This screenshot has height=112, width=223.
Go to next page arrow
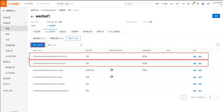[188, 97]
